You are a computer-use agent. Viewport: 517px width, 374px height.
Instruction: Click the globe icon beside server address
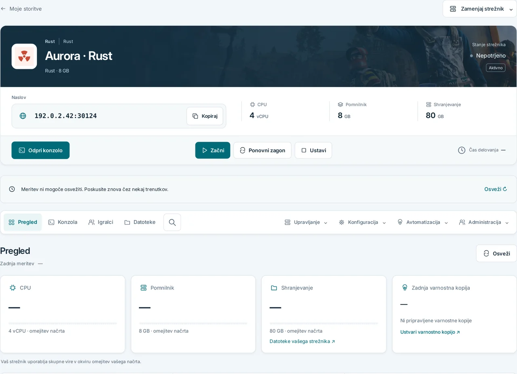tap(23, 116)
